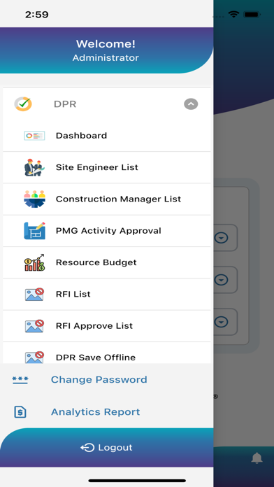Click the notification bell icon
Image resolution: width=274 pixels, height=487 pixels.
[257, 458]
